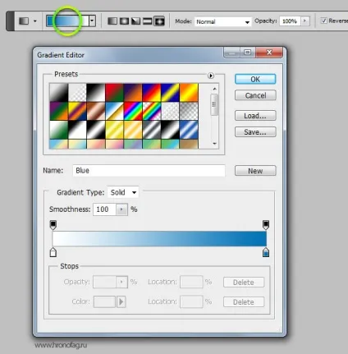
Task: Open the Smoothness slider arrow
Action: (121, 209)
